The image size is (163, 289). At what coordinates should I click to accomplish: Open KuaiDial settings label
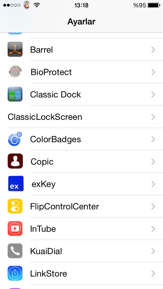click(x=46, y=251)
